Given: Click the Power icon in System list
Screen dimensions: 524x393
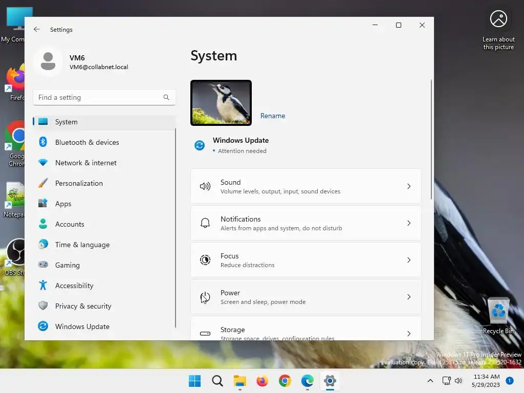Looking at the screenshot, I should click(205, 297).
